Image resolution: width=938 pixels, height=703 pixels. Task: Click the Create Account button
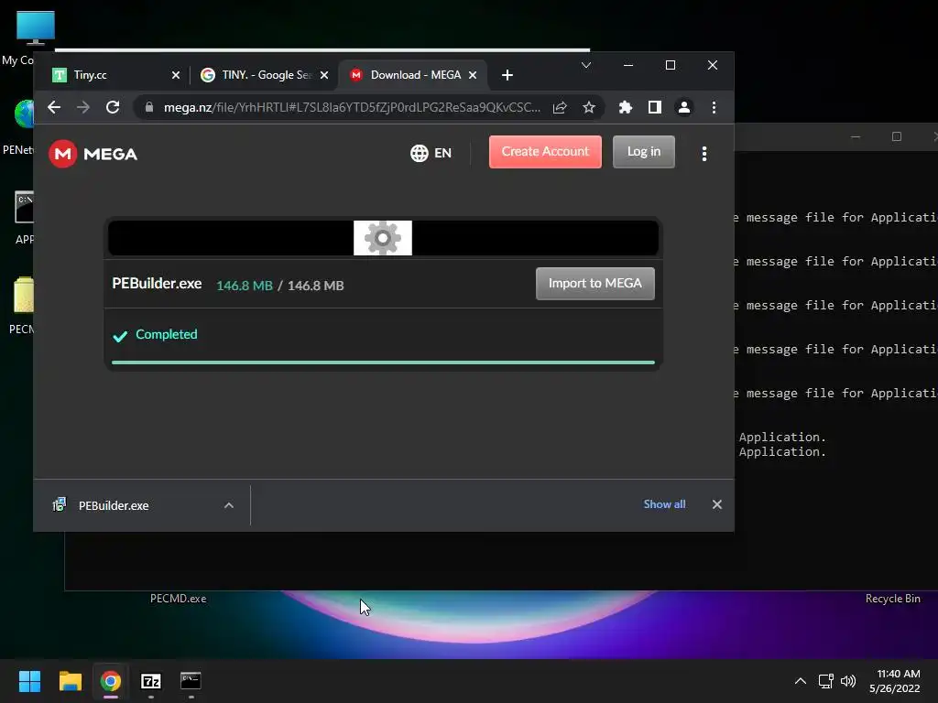point(545,152)
